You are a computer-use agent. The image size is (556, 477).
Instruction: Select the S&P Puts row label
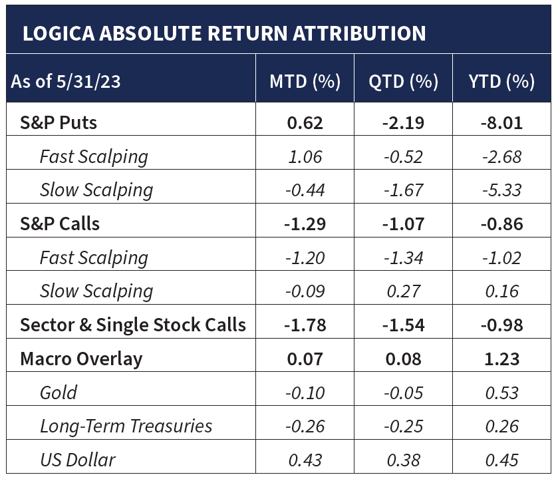(x=58, y=123)
